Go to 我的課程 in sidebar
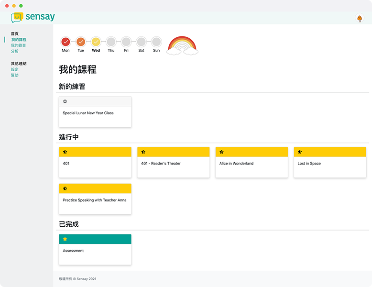372x287 pixels. pyautogui.click(x=19, y=40)
